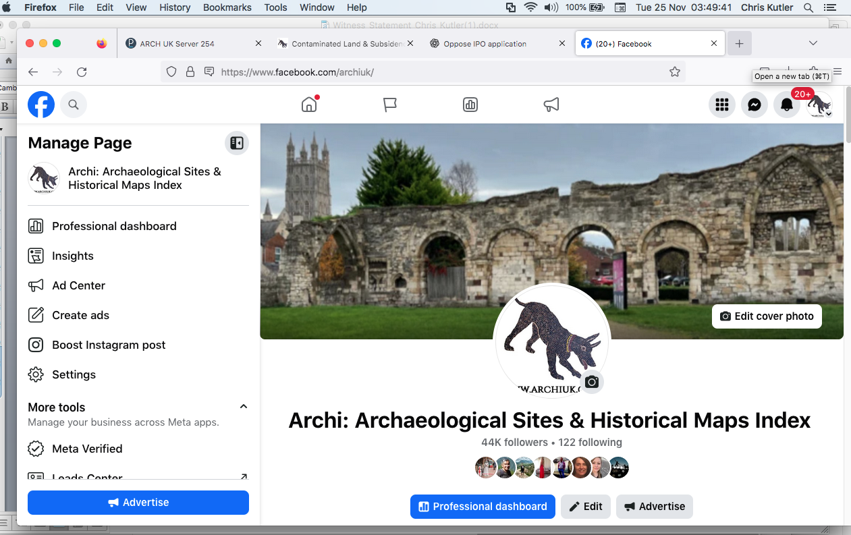This screenshot has width=851, height=535.
Task: Update profile picture via camera icon
Action: point(592,382)
